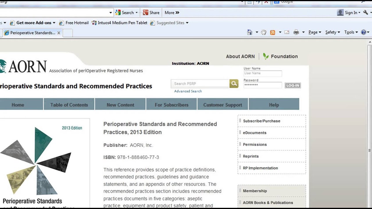Click the magnifying glass search button
The height and width of the screenshot is (209, 372).
click(x=234, y=84)
